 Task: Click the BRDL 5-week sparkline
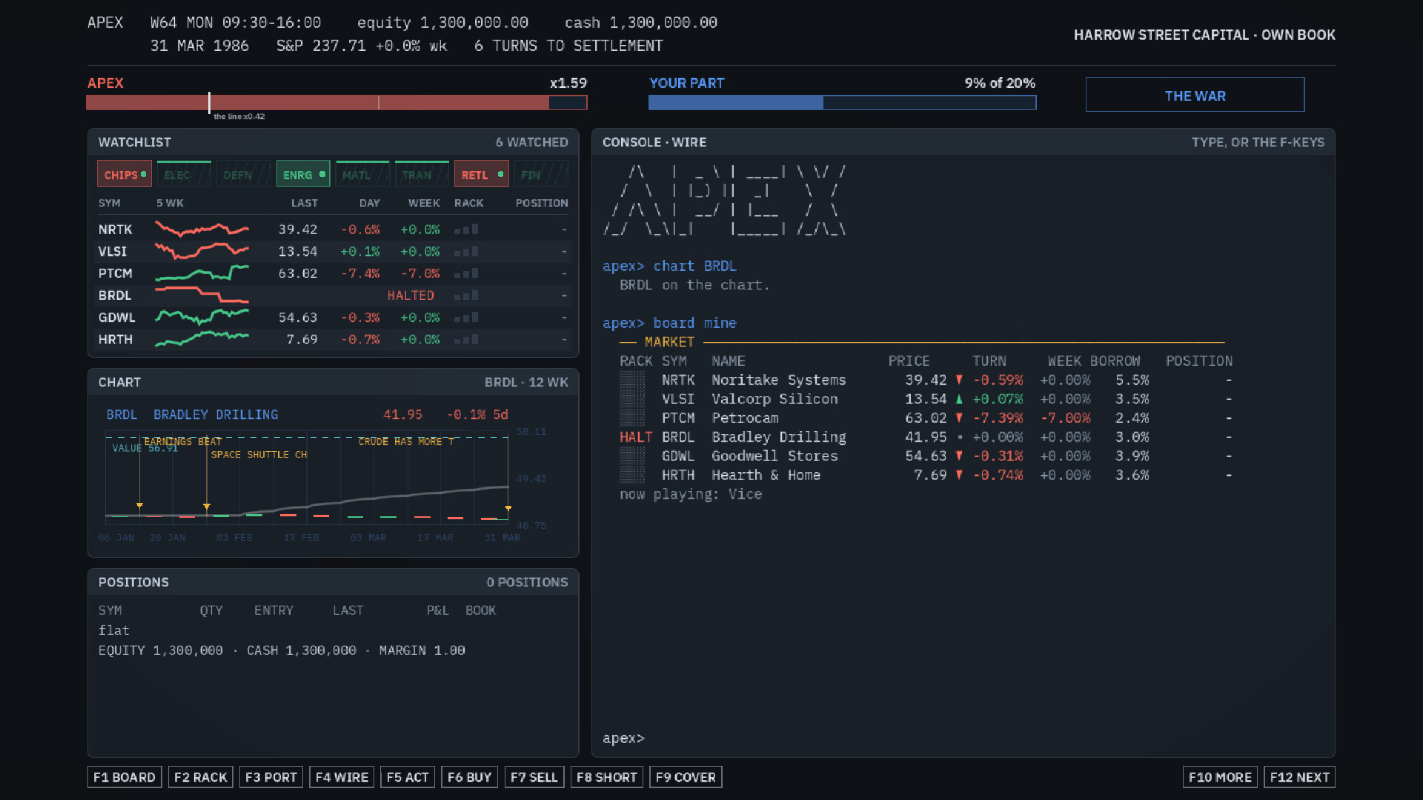202,295
